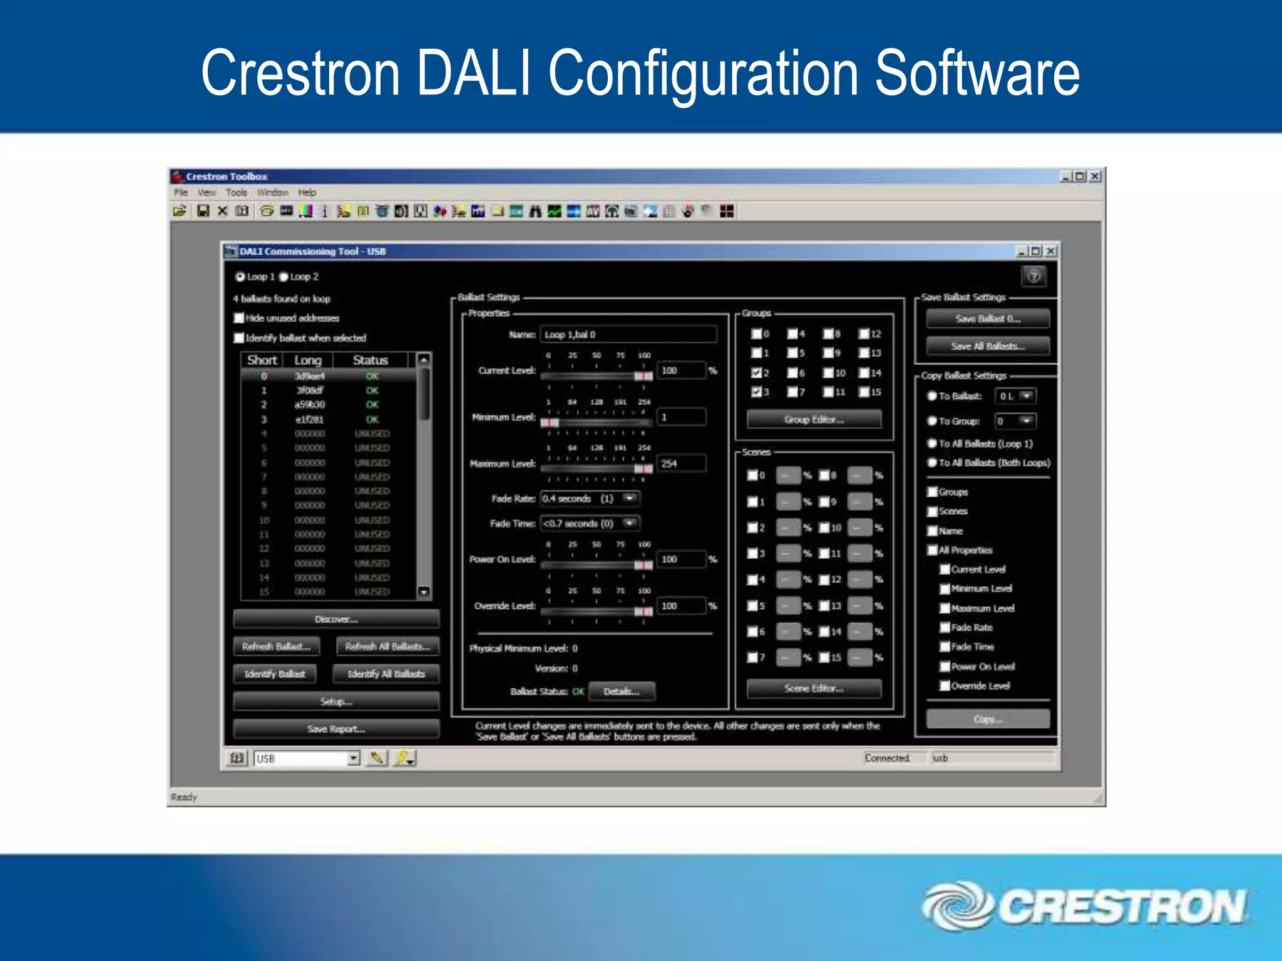Check group 0 checkbox in Groups
Screen dimensions: 1282x961
(756, 334)
